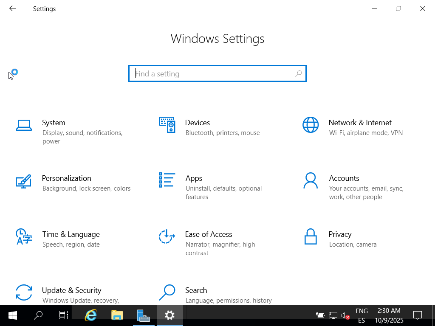This screenshot has width=435, height=326.
Task: Open the Windows Start menu
Action: coord(13,315)
